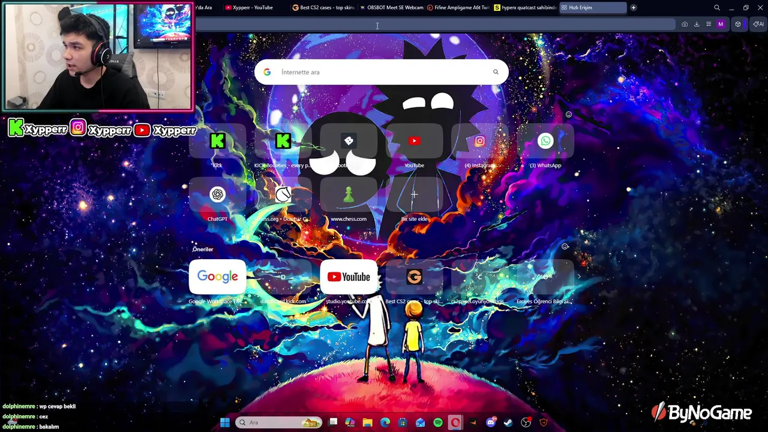Open the downloads icon in toolbar

697,24
